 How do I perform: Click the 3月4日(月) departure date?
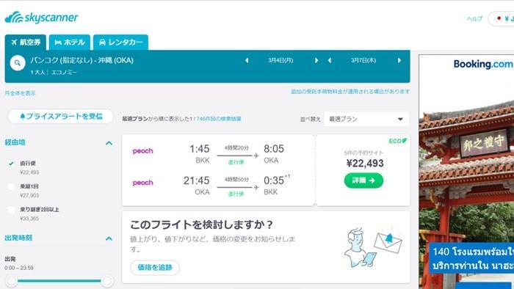click(280, 60)
